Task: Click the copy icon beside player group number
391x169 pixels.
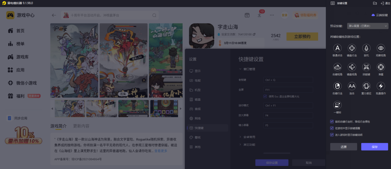Action: click(x=254, y=34)
